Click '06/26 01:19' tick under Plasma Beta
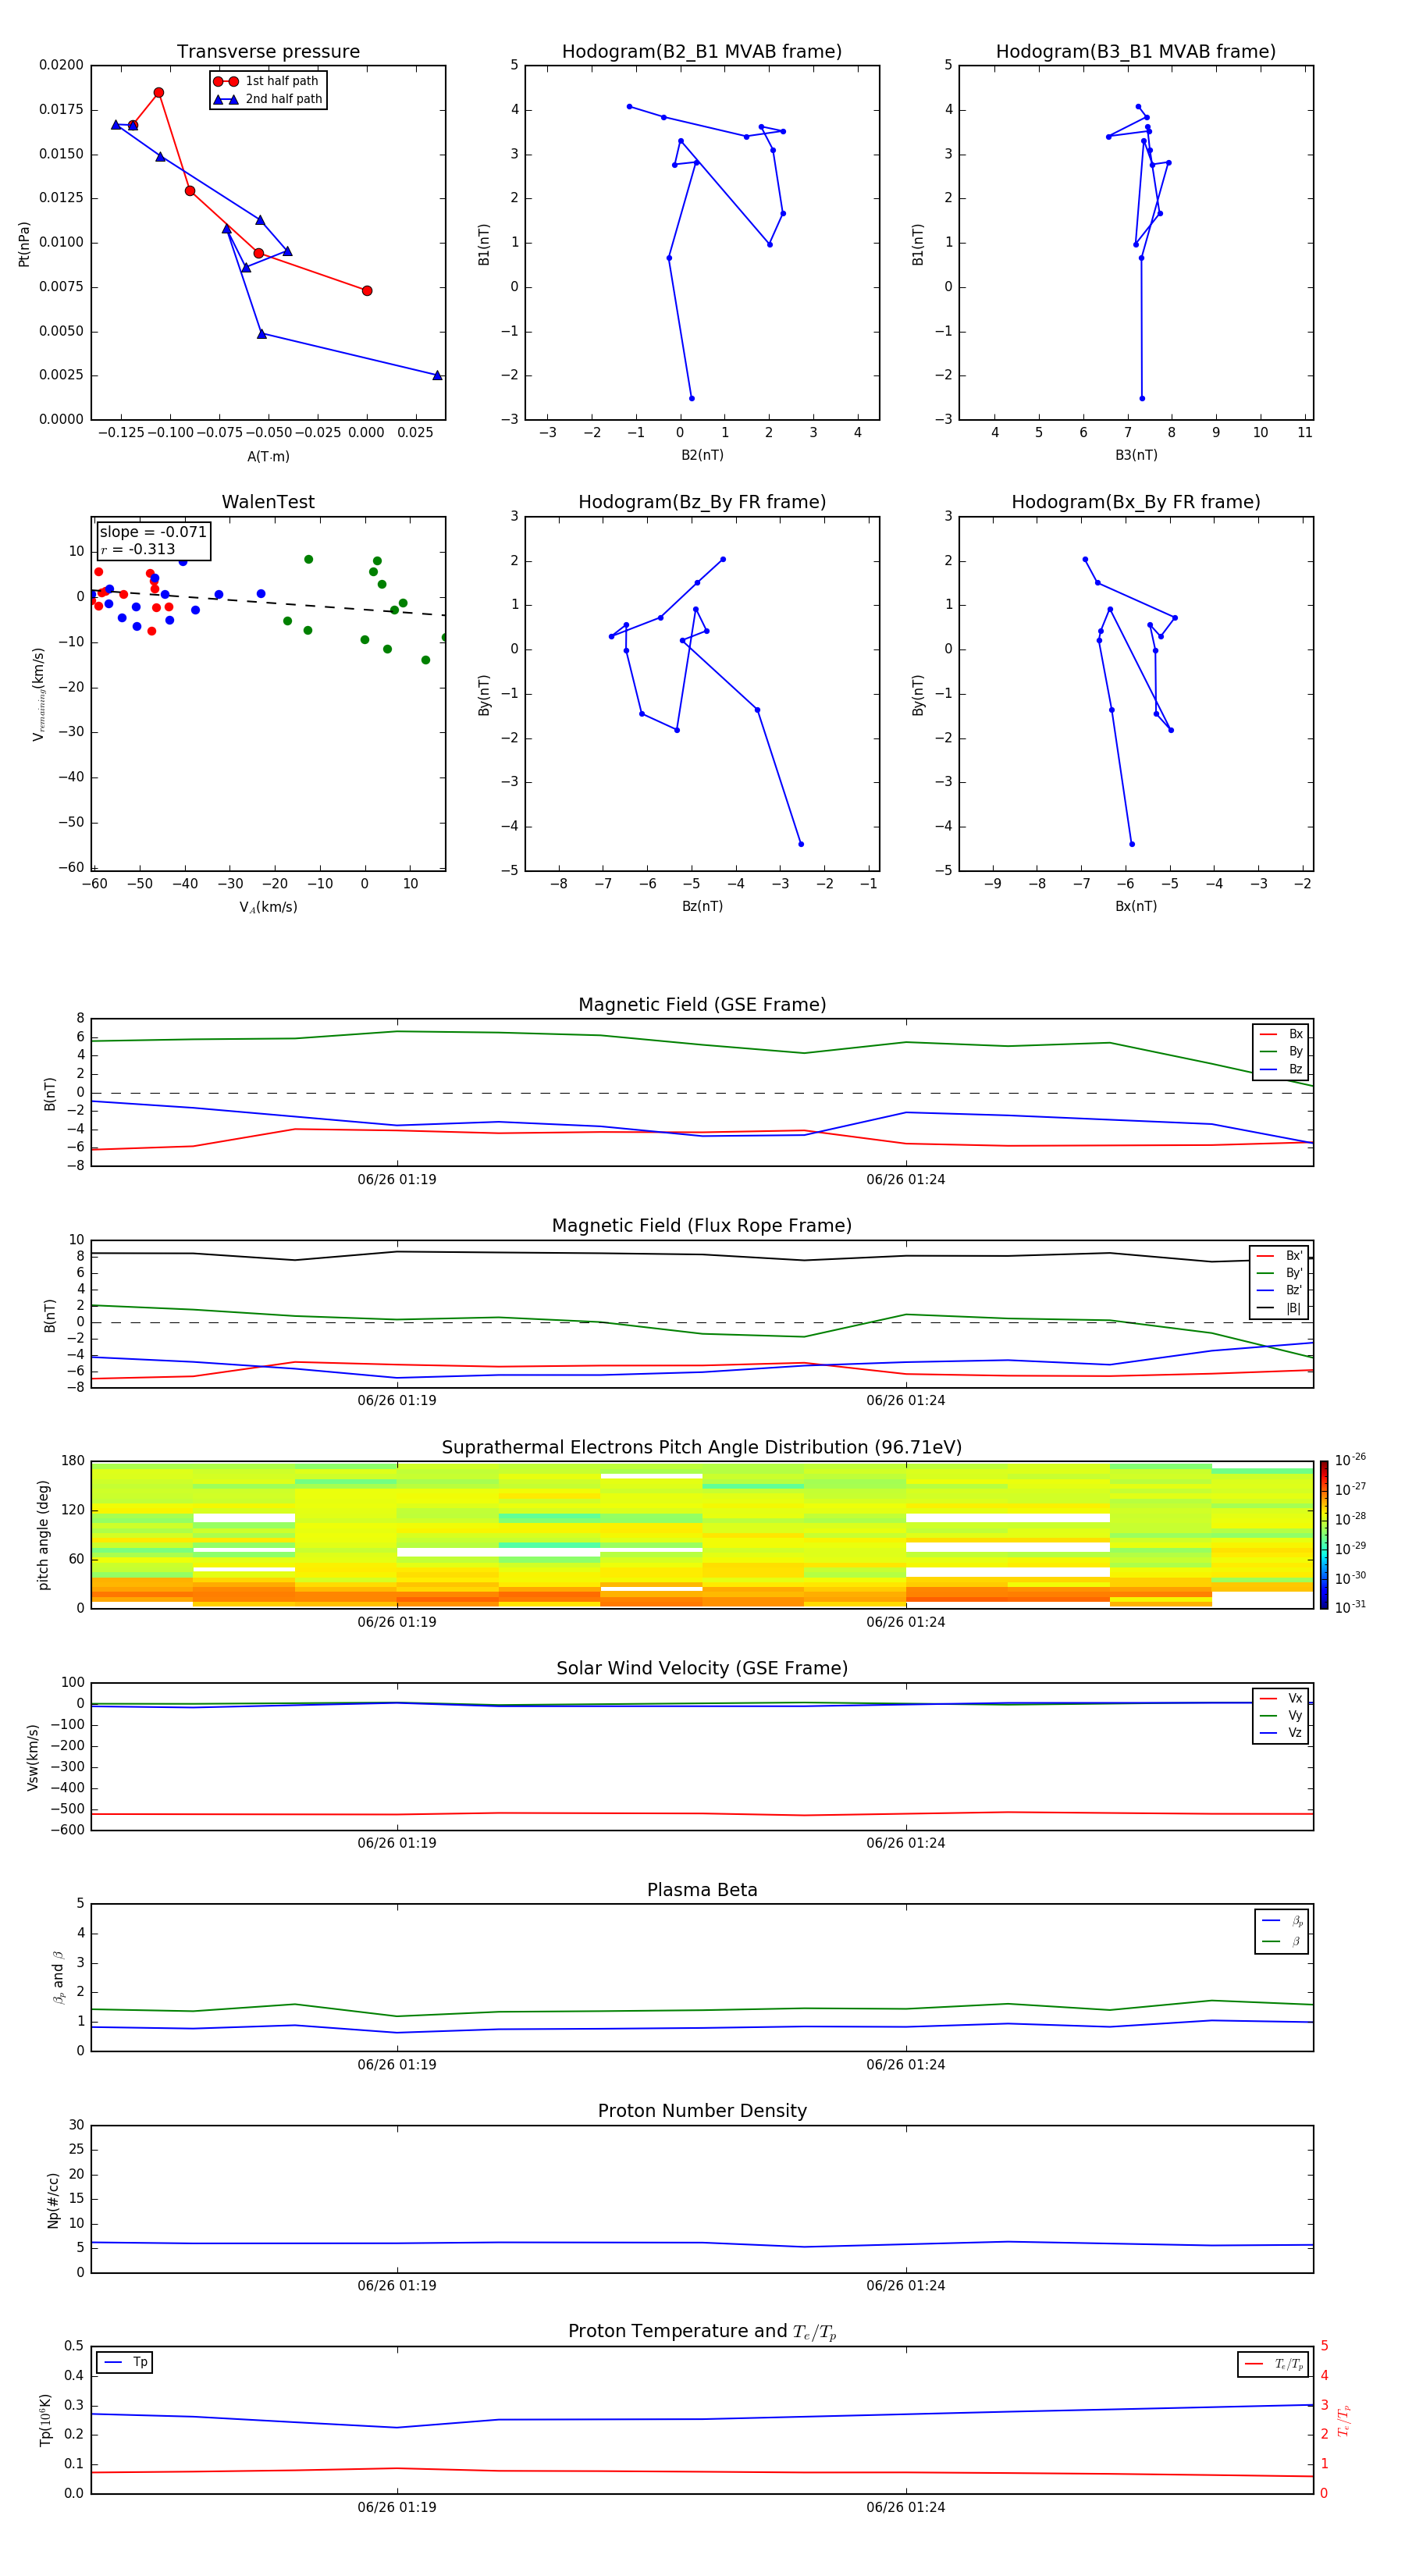This screenshot has height=2576, width=1405. [397, 2065]
